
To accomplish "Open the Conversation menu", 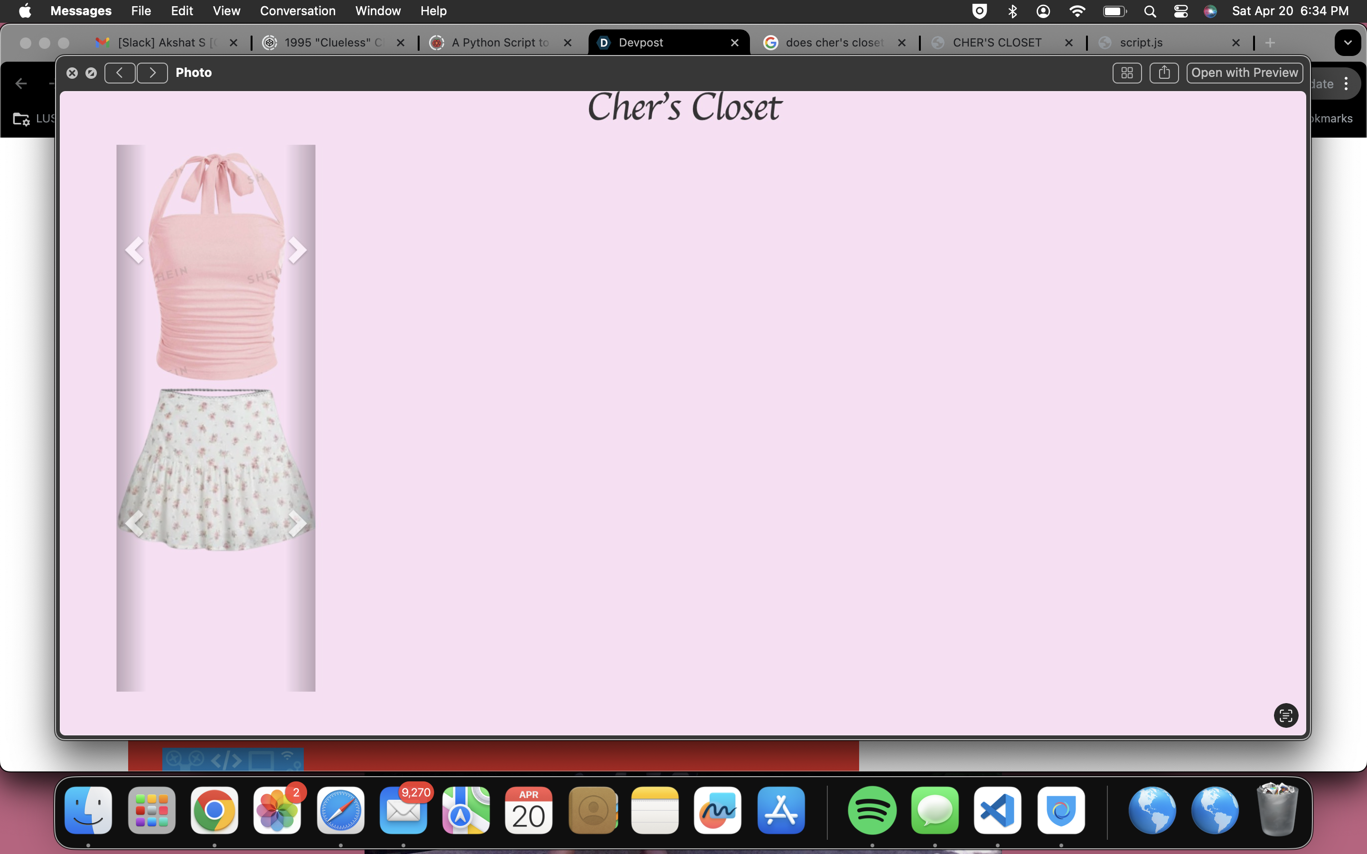I will [297, 11].
